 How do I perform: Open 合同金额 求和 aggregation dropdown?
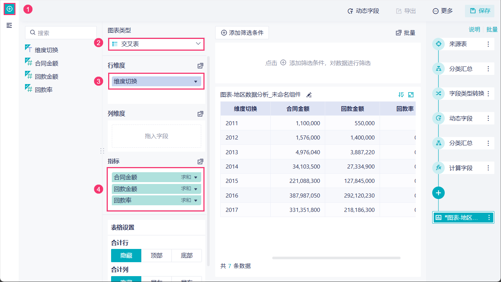195,177
